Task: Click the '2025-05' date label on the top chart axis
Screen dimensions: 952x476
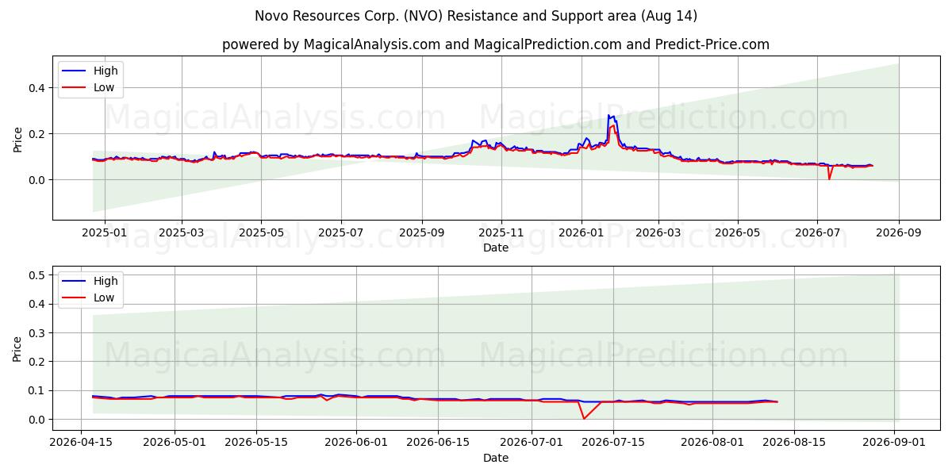Action: [x=261, y=232]
